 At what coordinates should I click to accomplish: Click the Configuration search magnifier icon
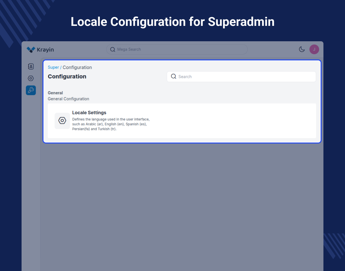(x=173, y=76)
